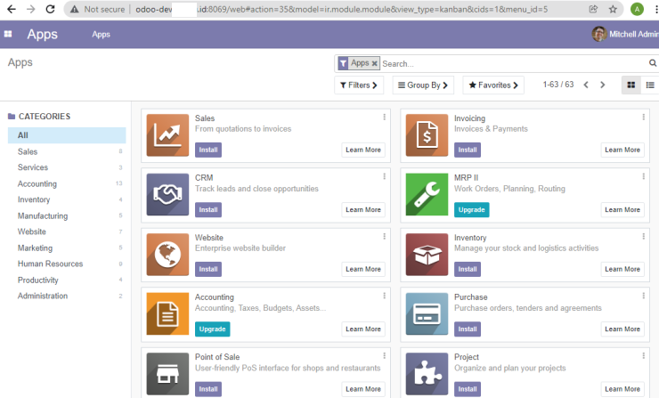Click the Point of Sale shop icon
This screenshot has width=659, height=398.
[167, 374]
